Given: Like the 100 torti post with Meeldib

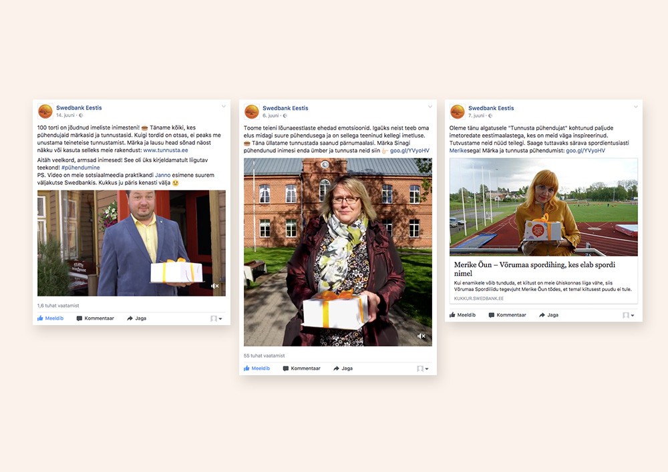Looking at the screenshot, I should (x=50, y=318).
